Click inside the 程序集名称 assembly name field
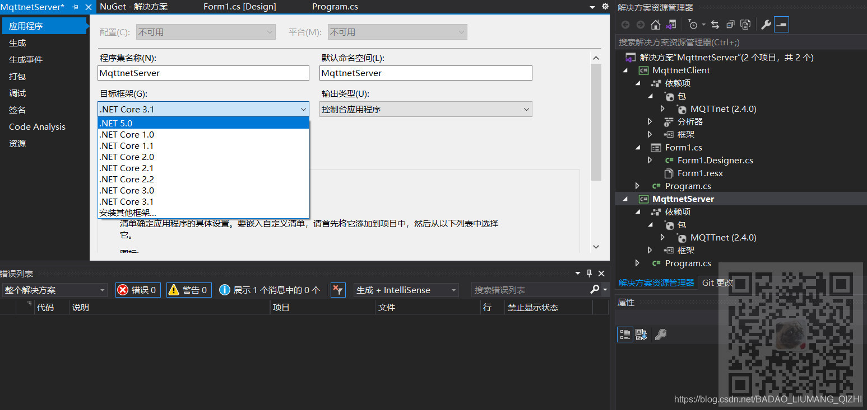 [203, 73]
